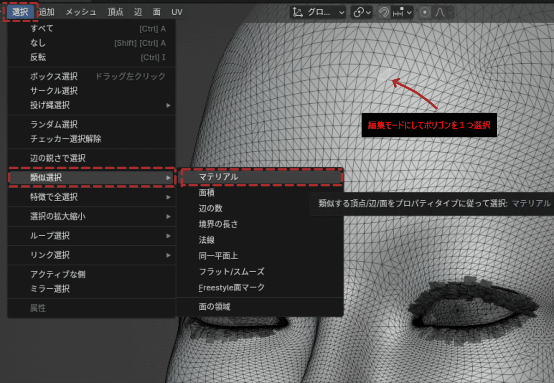
Task: Open the 辺 menu
Action: pos(138,12)
